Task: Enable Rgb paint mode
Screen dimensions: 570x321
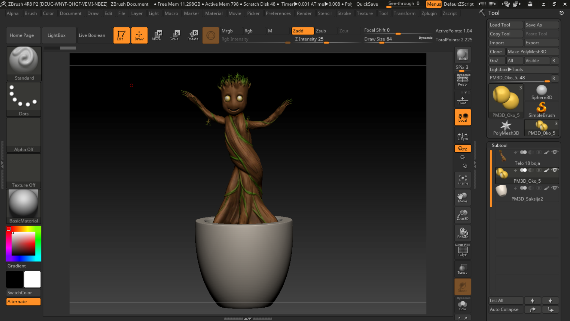Action: 254,31
